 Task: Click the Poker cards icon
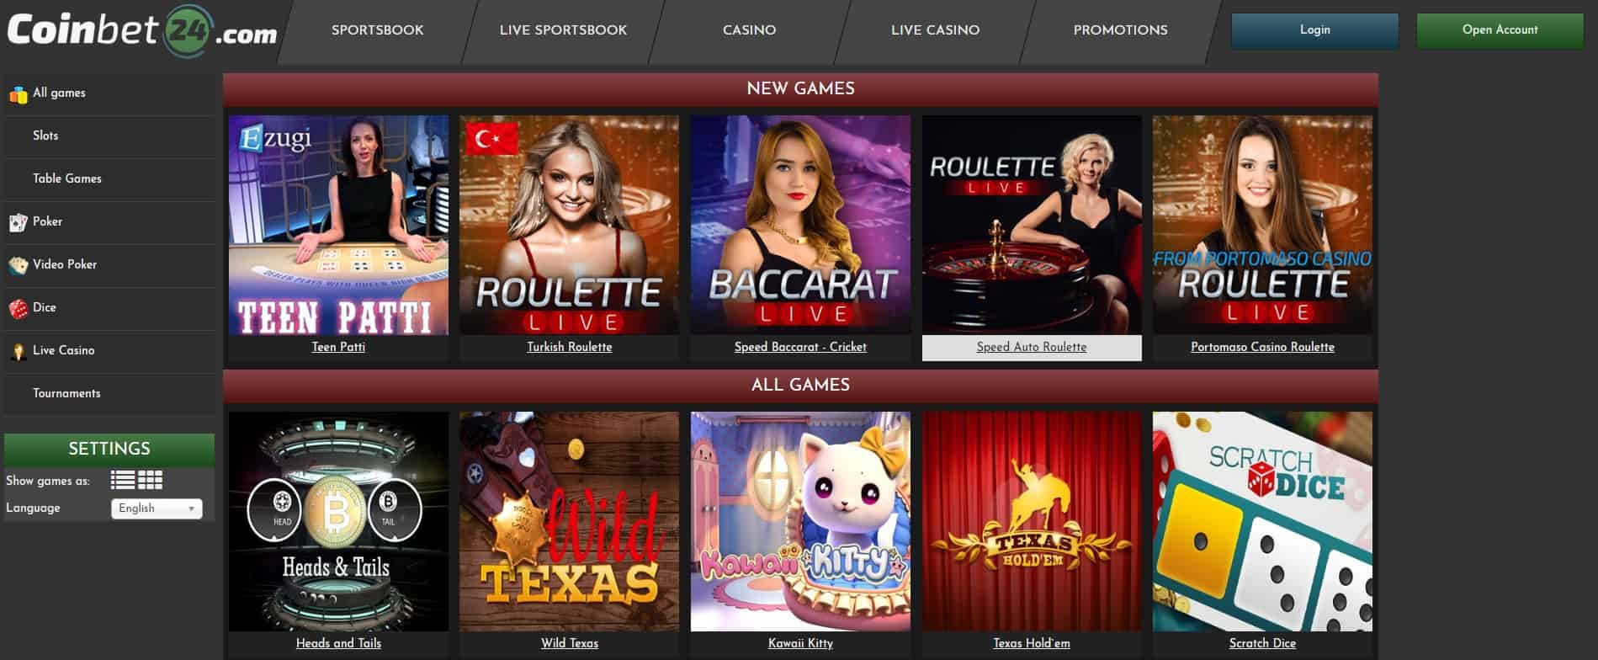pyautogui.click(x=18, y=222)
